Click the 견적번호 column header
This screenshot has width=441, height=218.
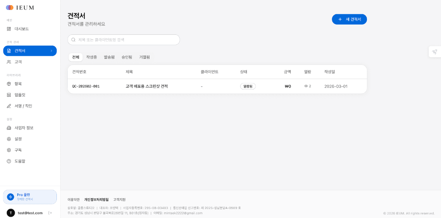click(x=79, y=72)
